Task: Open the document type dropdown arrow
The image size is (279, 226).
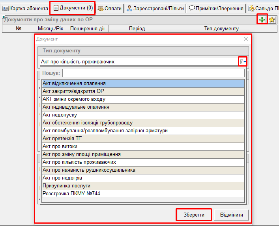Action: tap(243, 62)
